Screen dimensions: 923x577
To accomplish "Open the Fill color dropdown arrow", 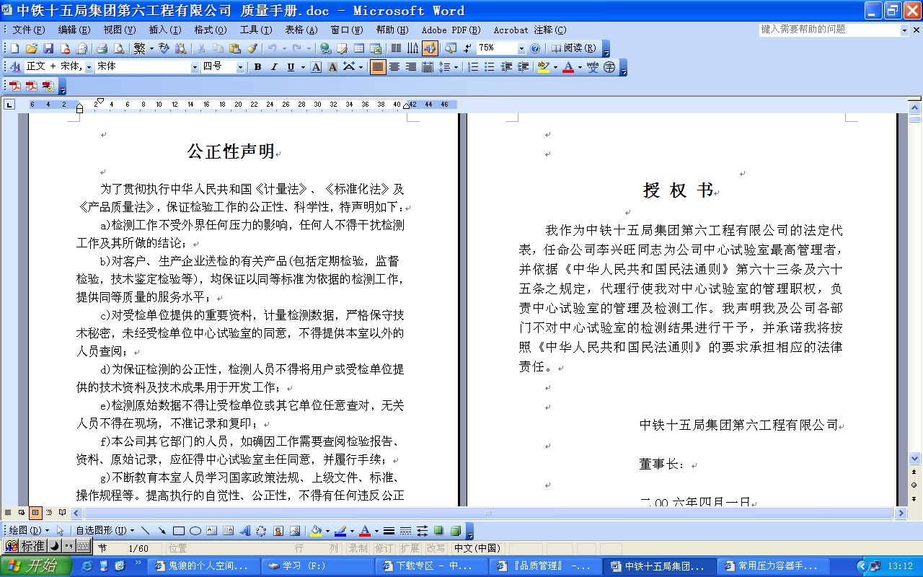I will [327, 531].
